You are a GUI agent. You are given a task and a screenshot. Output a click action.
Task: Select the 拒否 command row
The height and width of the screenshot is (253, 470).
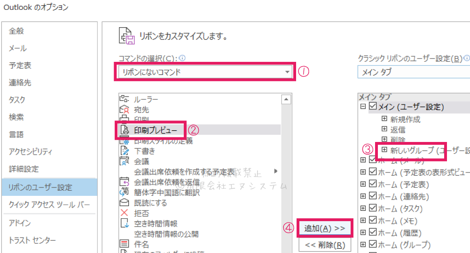(x=200, y=213)
